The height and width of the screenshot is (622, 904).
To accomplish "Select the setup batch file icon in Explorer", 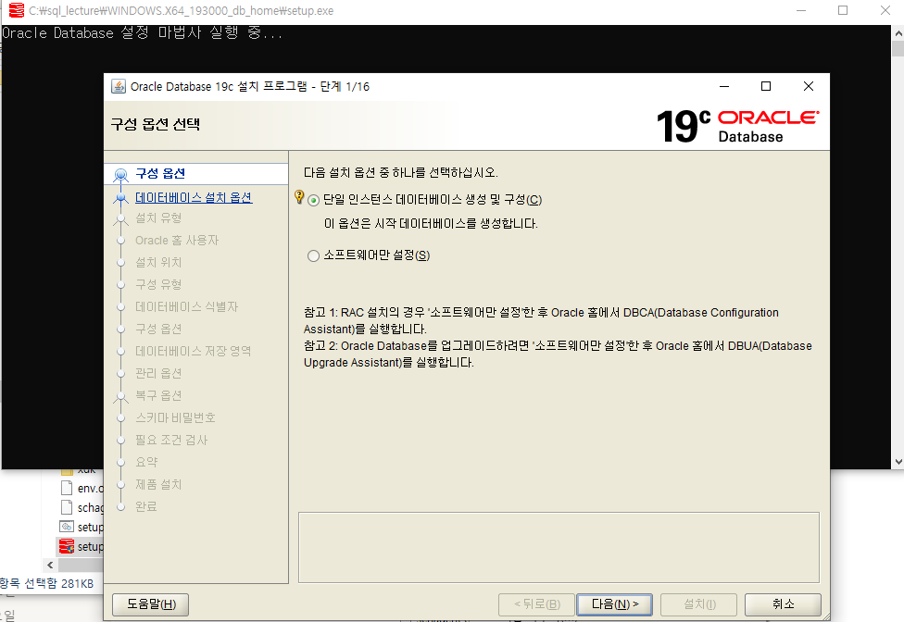I will pyautogui.click(x=67, y=527).
